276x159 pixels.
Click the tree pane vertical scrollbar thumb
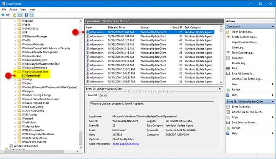[x=81, y=138]
